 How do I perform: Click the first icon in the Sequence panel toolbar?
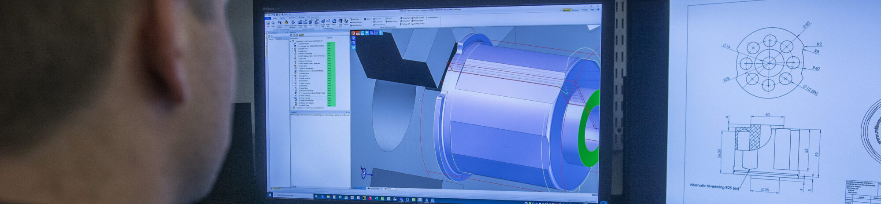coord(291,35)
